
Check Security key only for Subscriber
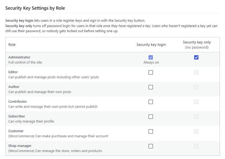pyautogui.click(x=196, y=117)
